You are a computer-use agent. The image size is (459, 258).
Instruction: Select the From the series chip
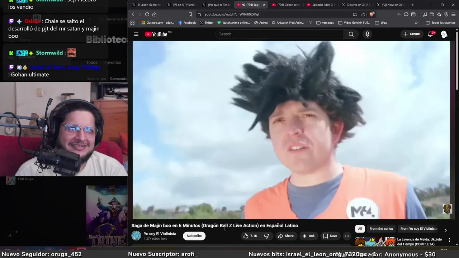(381, 229)
